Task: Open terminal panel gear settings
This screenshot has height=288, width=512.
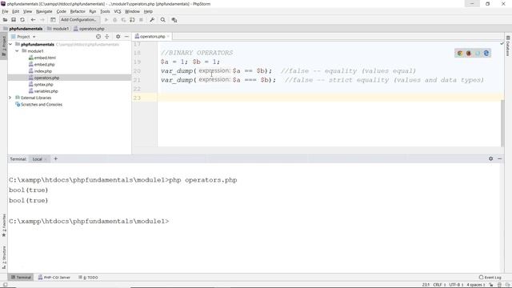Action: [x=490, y=158]
